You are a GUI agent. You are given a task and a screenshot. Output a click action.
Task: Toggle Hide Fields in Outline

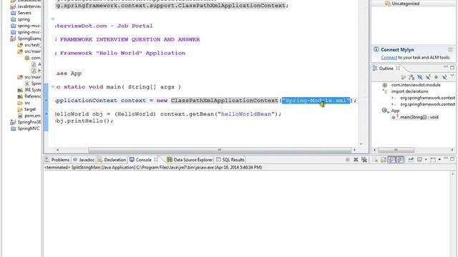tap(420, 77)
